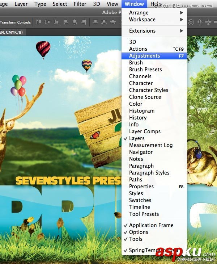Open the 3D menu in menu bar
The image size is (217, 264).
point(97,4)
